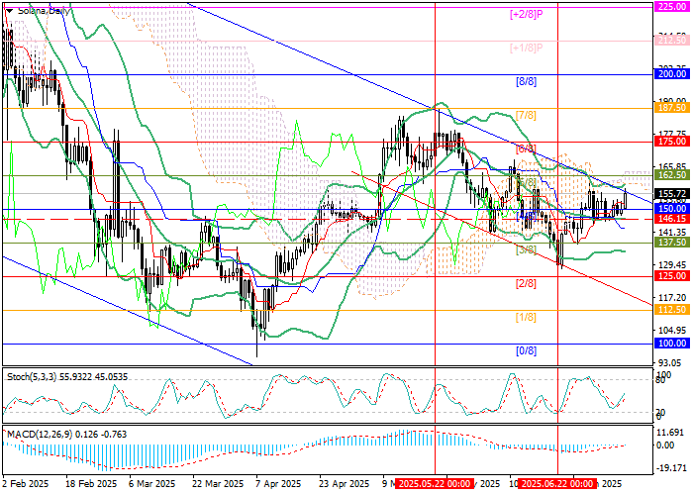This screenshot has height=495, width=693.
Task: Click the [2/8] Murrey level label
Action: 527,283
